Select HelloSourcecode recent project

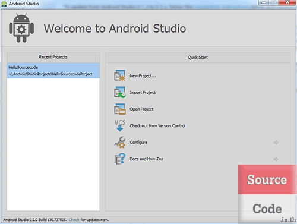pyautogui.click(x=53, y=71)
